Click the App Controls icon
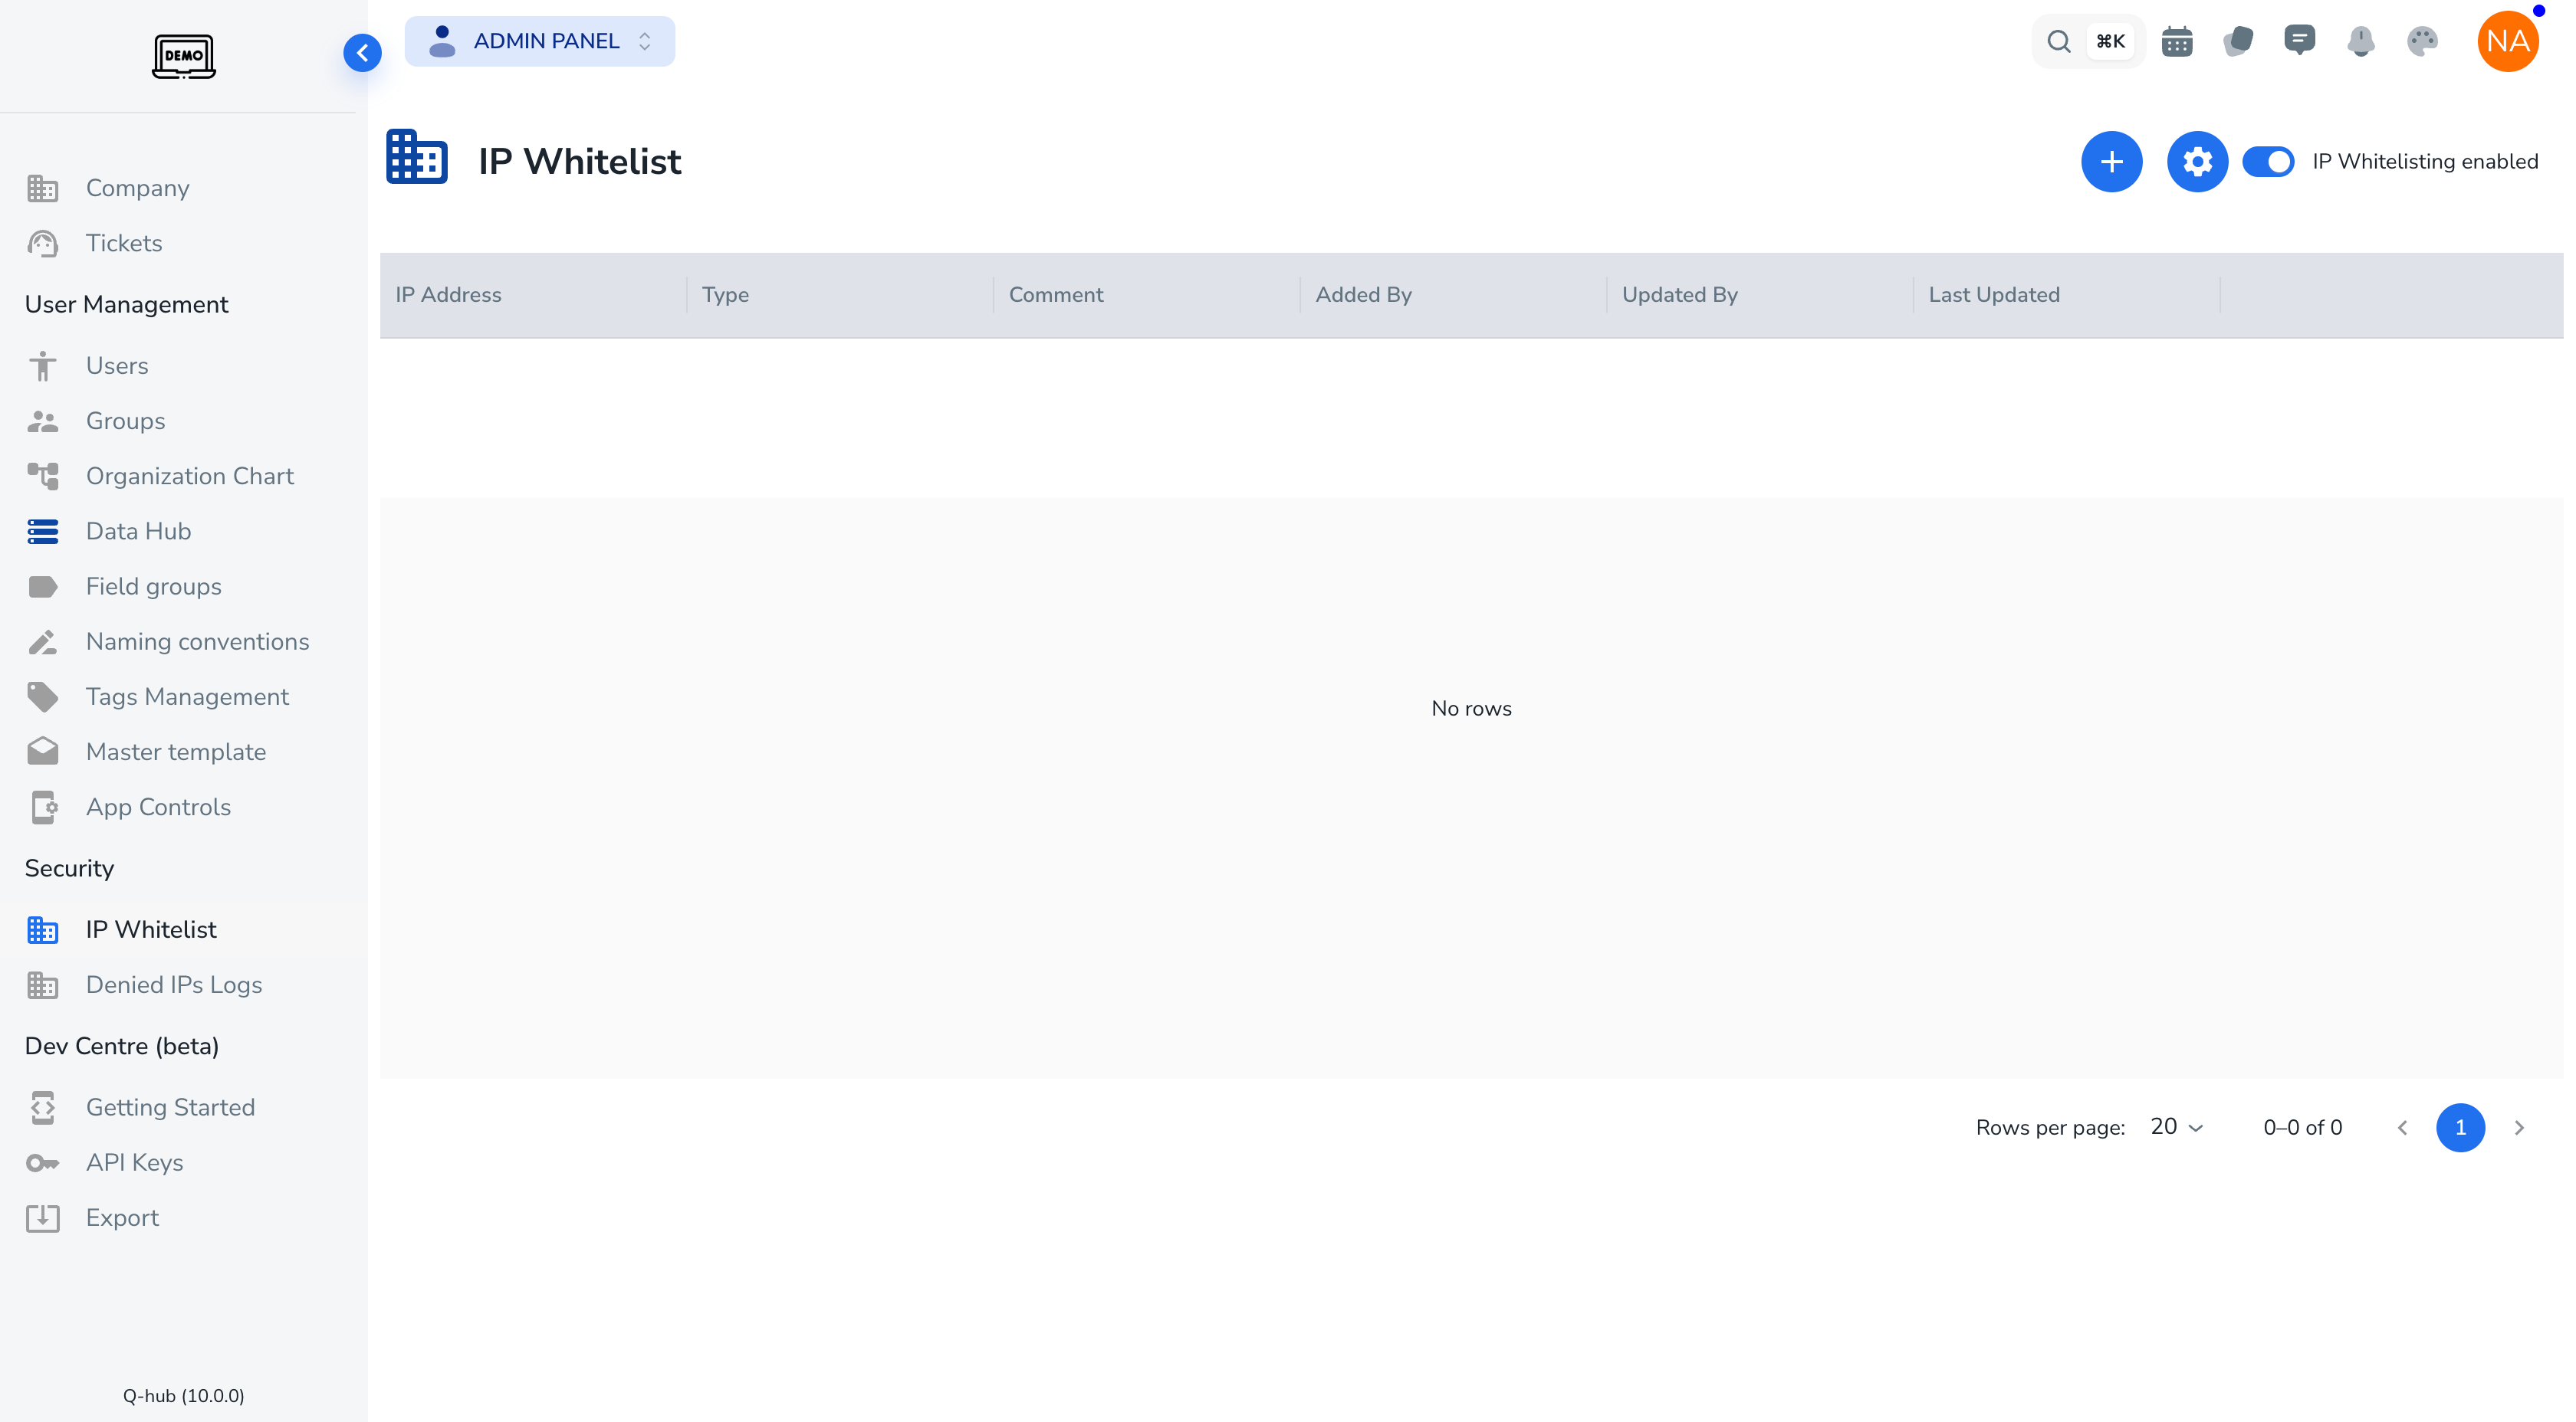2576x1422 pixels. click(43, 807)
